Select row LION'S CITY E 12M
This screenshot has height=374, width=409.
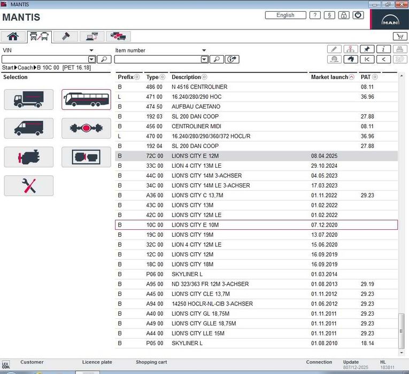coord(257,156)
